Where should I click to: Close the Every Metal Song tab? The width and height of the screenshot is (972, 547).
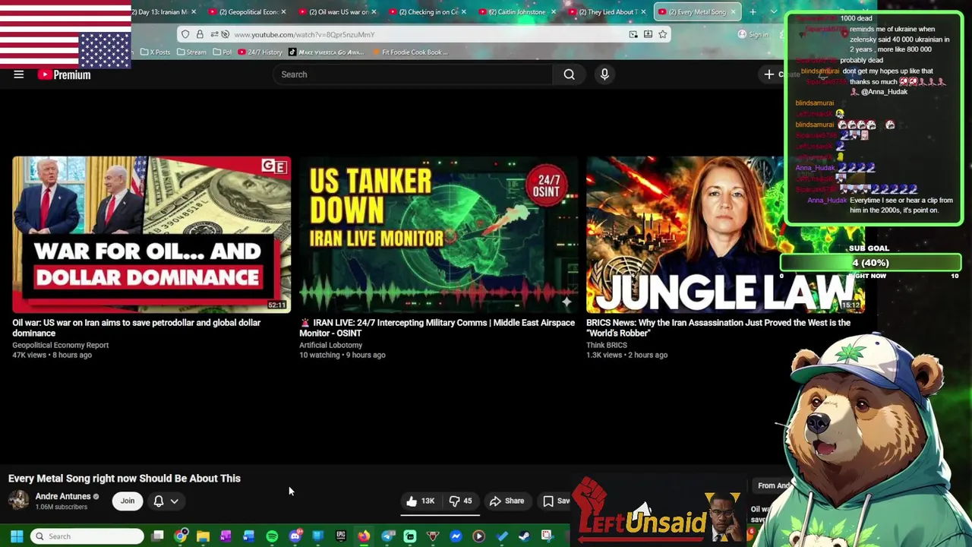click(x=733, y=11)
